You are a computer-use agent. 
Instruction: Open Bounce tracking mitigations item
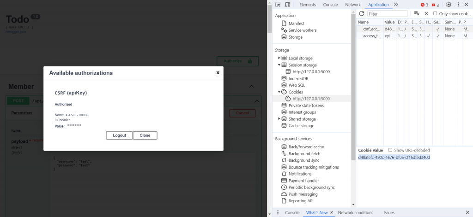click(x=314, y=167)
